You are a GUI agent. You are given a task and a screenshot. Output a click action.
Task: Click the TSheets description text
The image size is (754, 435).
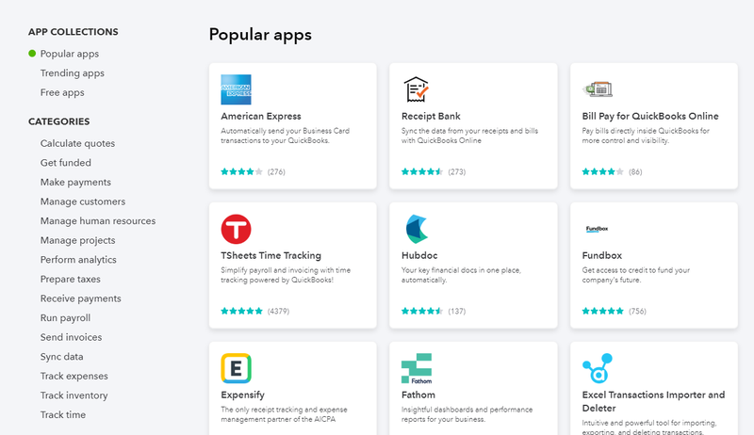point(286,275)
